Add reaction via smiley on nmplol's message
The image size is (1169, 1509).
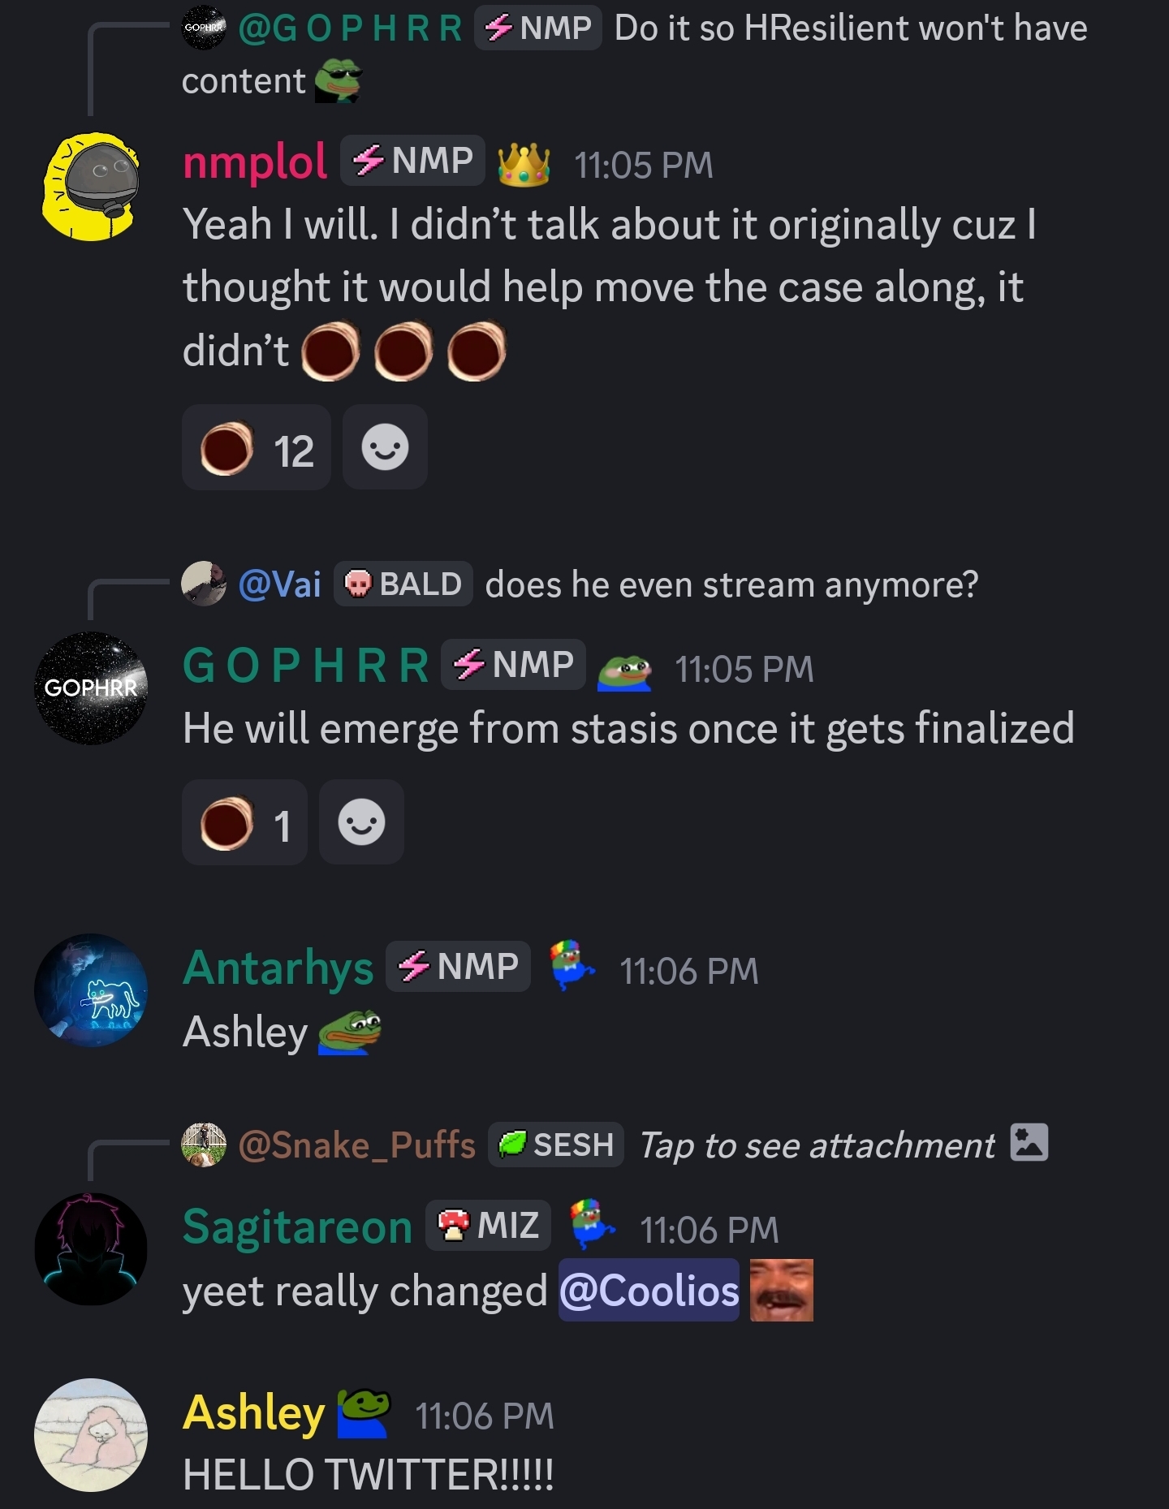(x=385, y=447)
